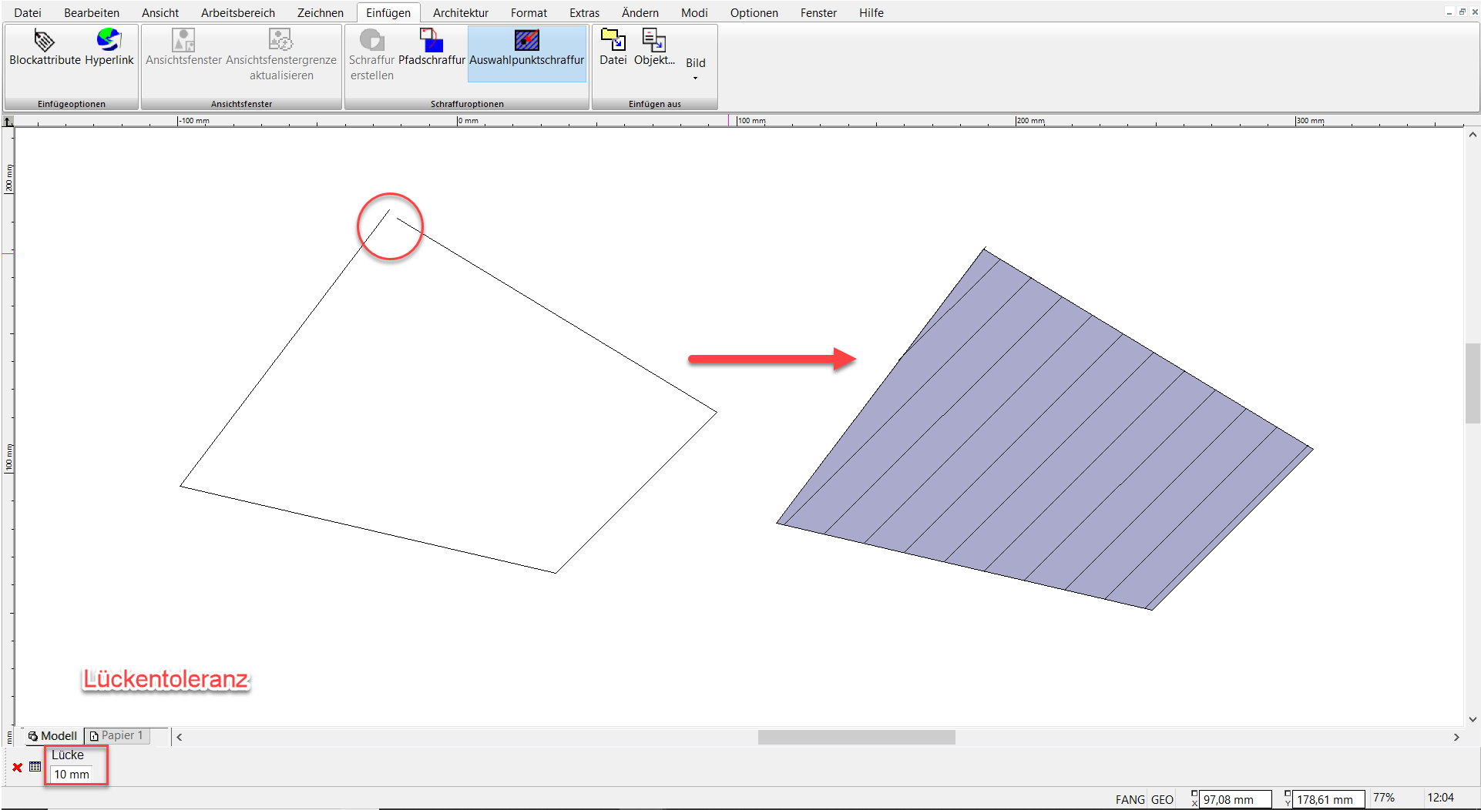
Task: Open the Format menu
Action: click(x=529, y=12)
